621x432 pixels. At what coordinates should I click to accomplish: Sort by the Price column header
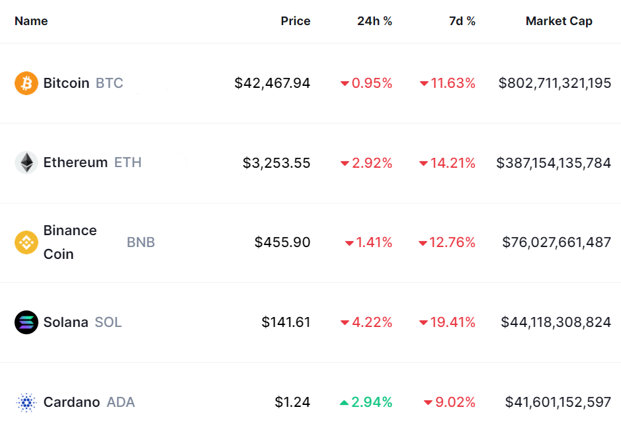point(295,21)
